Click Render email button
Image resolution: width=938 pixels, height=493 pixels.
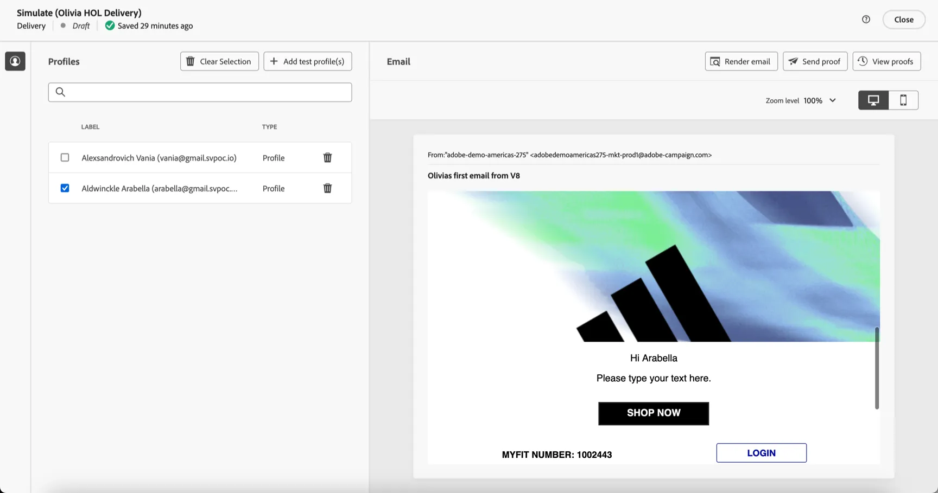[741, 61]
